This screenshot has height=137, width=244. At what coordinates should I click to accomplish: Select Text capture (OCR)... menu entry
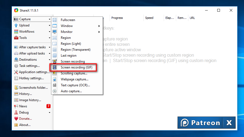pos(77,85)
